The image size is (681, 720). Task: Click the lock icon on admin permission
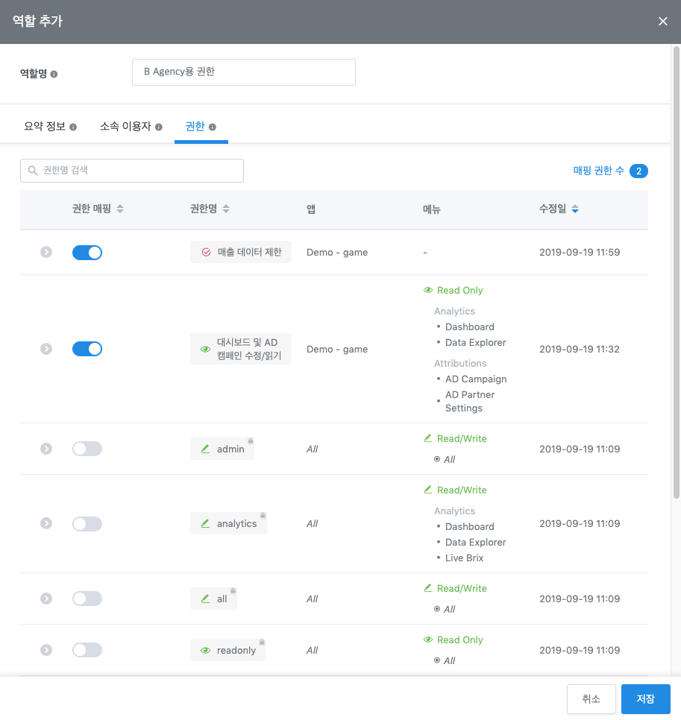click(251, 441)
